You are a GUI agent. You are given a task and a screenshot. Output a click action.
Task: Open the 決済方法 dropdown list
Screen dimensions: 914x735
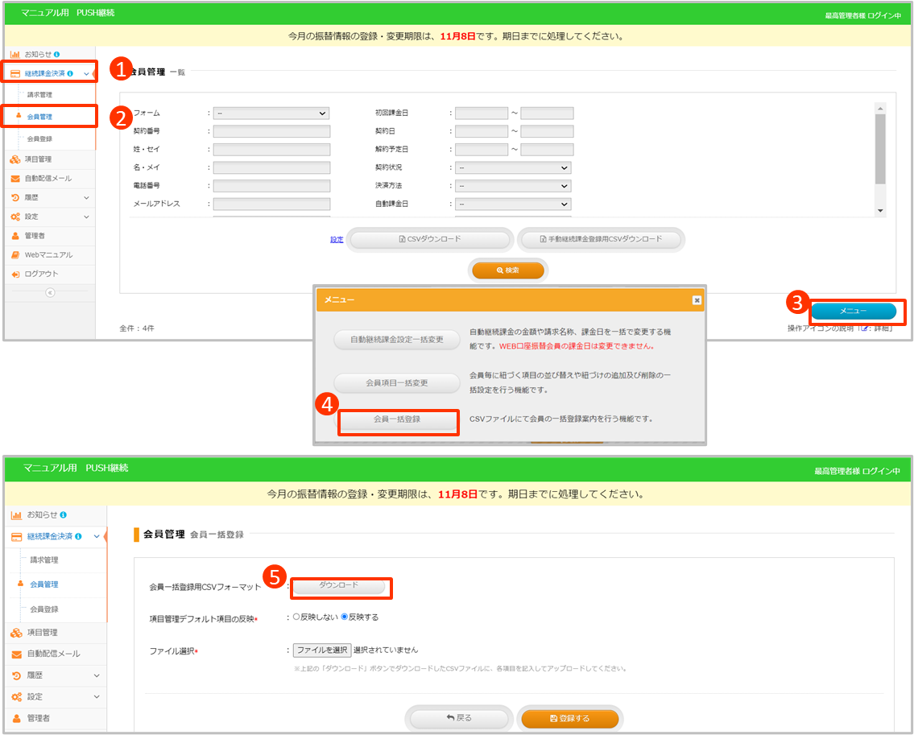[513, 186]
